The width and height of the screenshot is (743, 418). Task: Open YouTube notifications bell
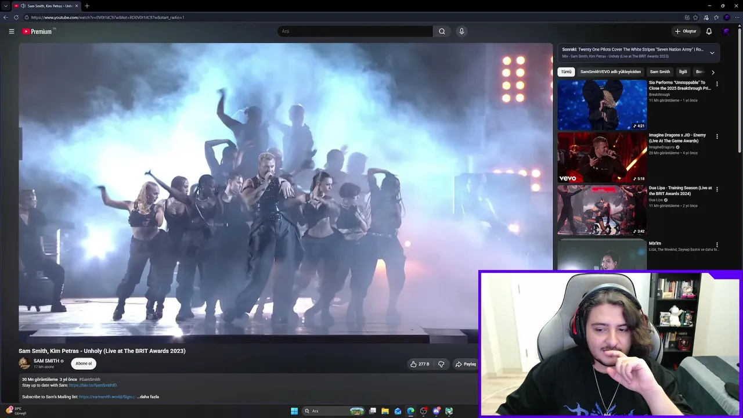(709, 31)
